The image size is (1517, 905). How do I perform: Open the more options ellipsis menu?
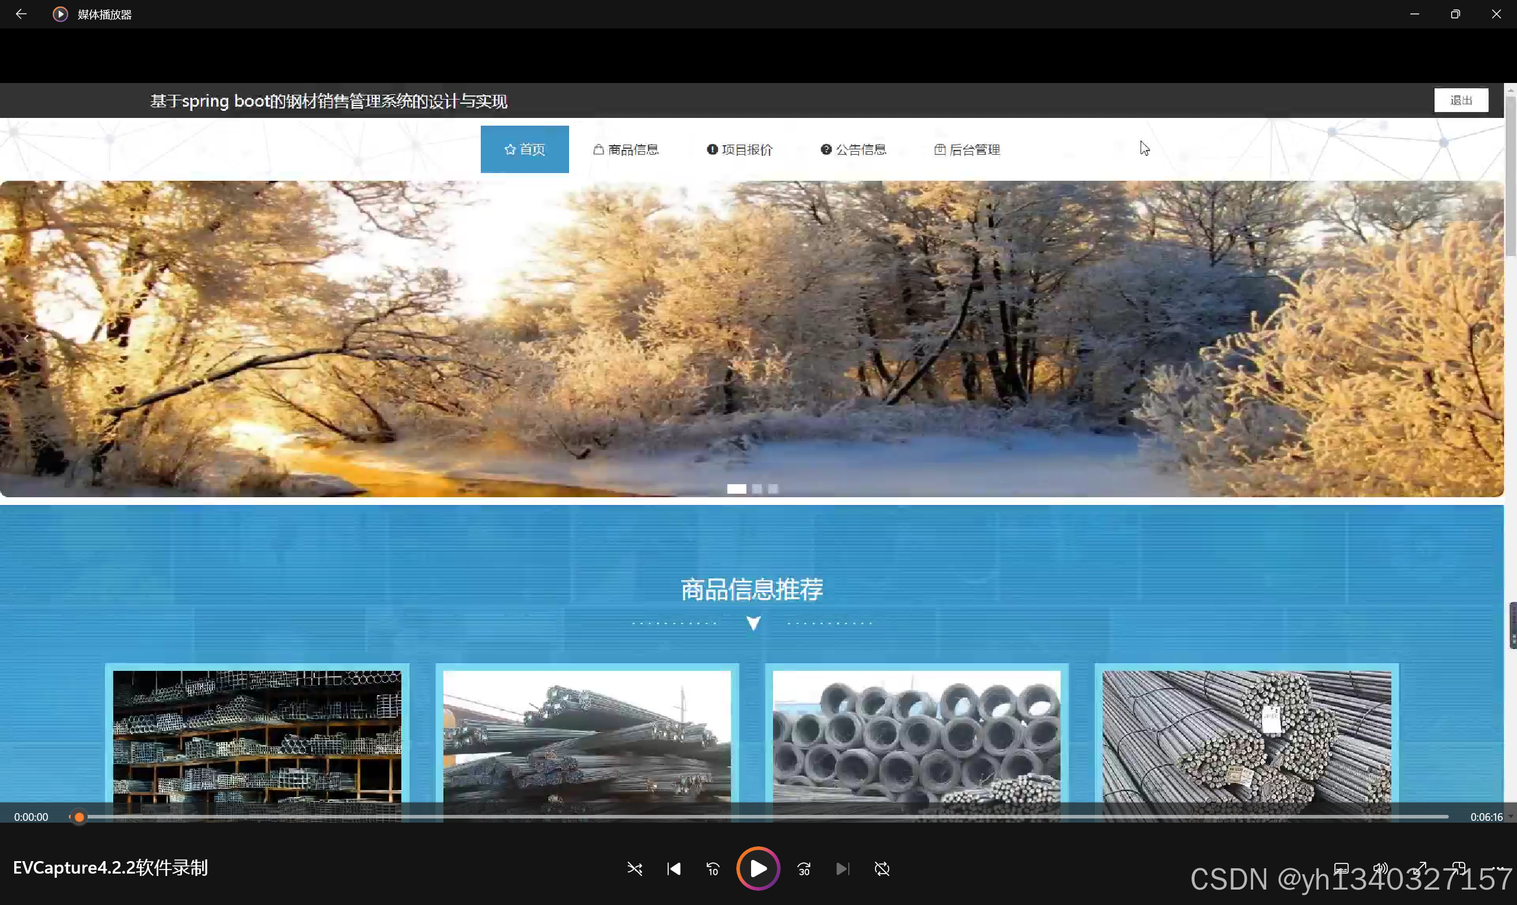[1498, 868]
